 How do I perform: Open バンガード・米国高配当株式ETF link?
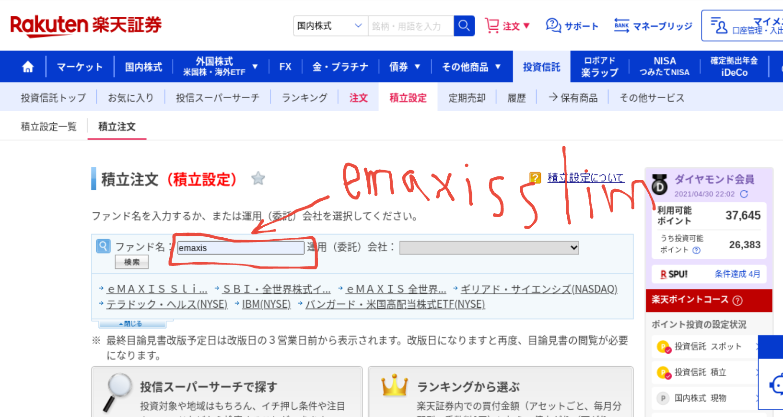pos(395,304)
